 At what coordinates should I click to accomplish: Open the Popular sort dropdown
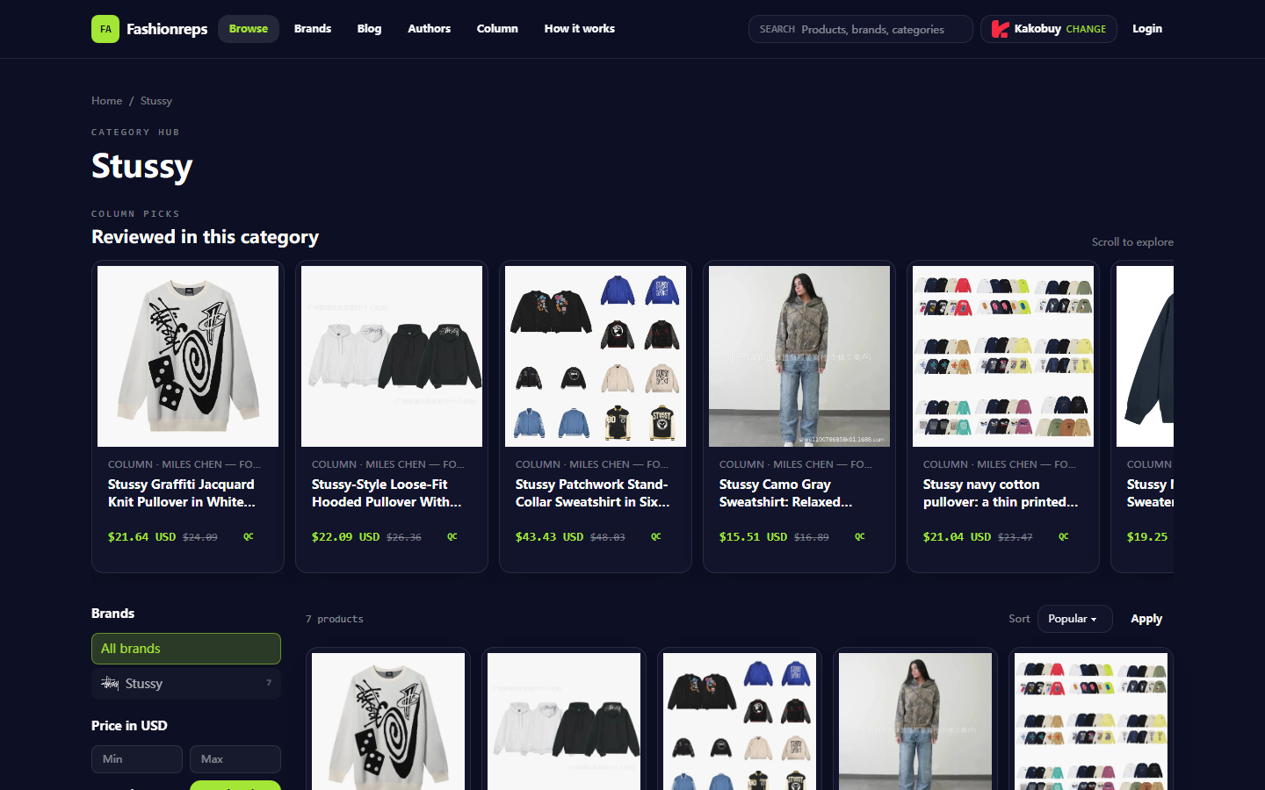point(1074,619)
